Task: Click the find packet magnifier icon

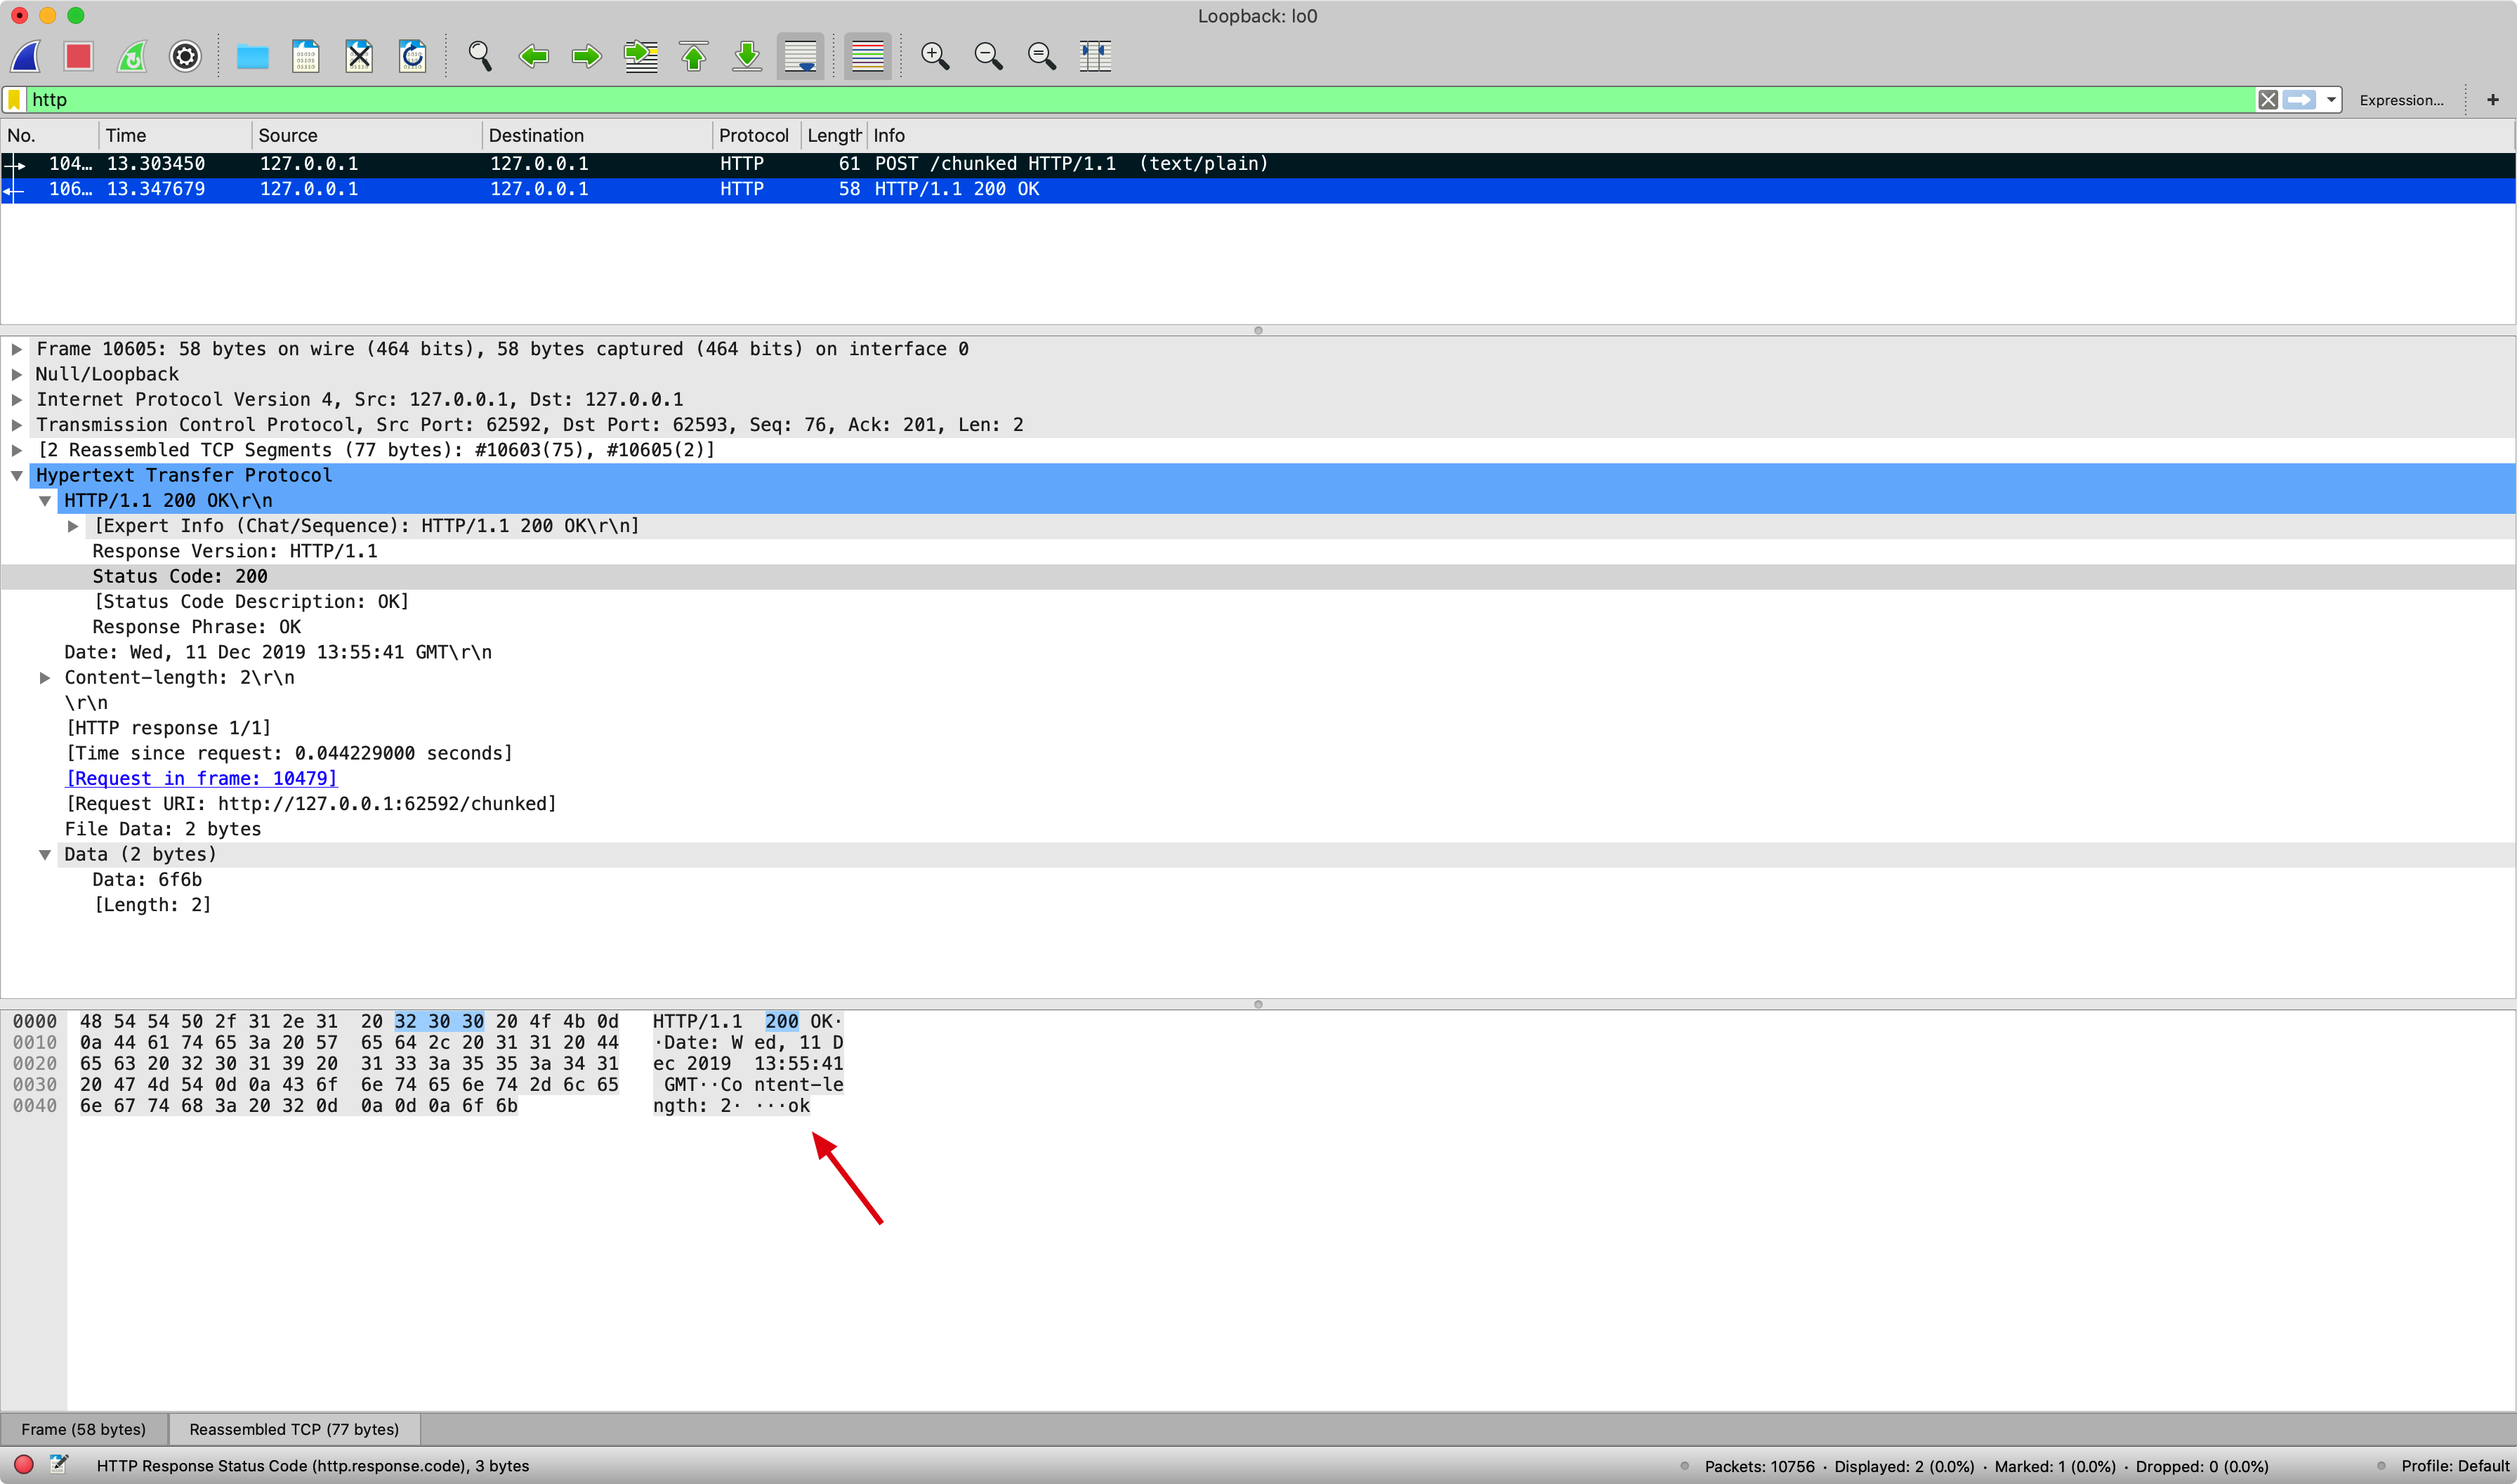Action: [480, 56]
